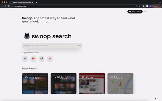The height and width of the screenshot is (101, 162).
Task: Click the lock icon in the search bar
Action: [79, 46]
